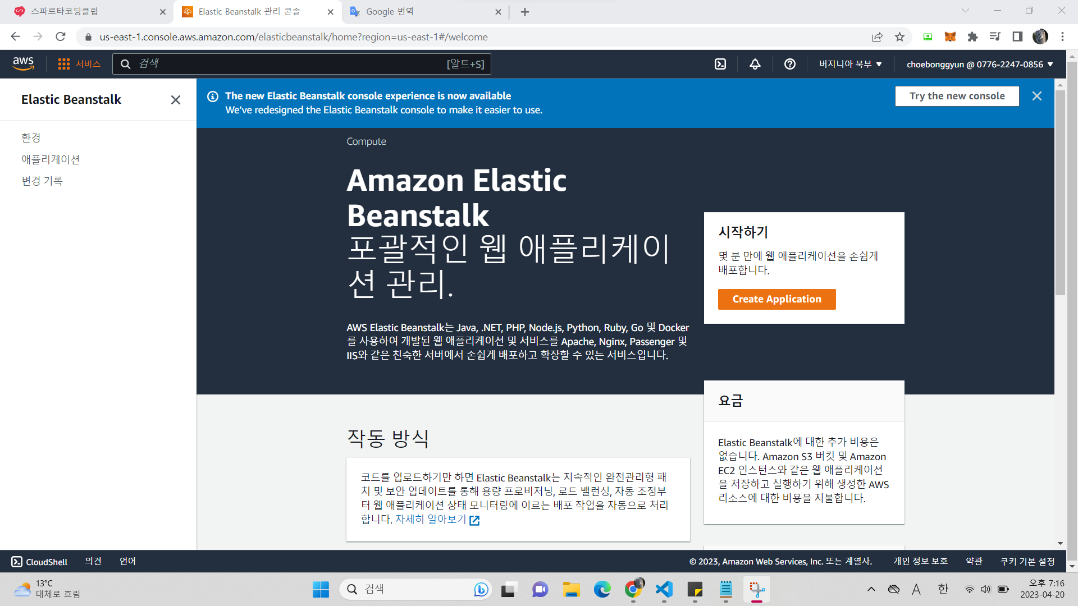Viewport: 1078px width, 606px height.
Task: Show hidden system tray icons
Action: coord(871,589)
